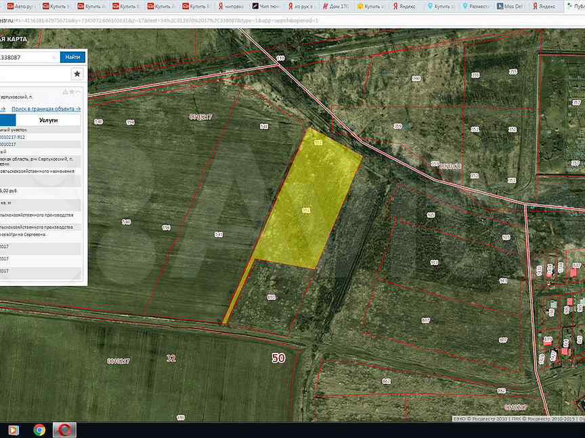This screenshot has height=438, width=585.
Task: Switch to the 'Размести' browser tab
Action: [477, 5]
